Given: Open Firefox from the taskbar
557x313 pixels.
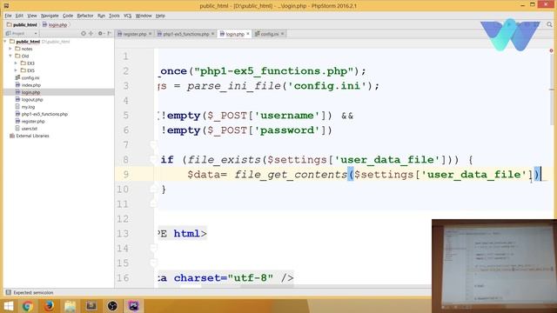Looking at the screenshot, I should click(x=49, y=306).
